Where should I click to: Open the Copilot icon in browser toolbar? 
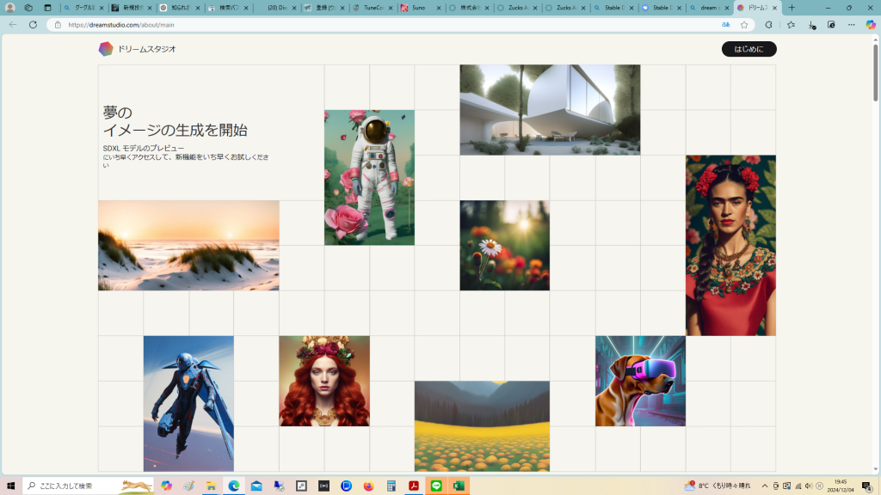[x=871, y=25]
